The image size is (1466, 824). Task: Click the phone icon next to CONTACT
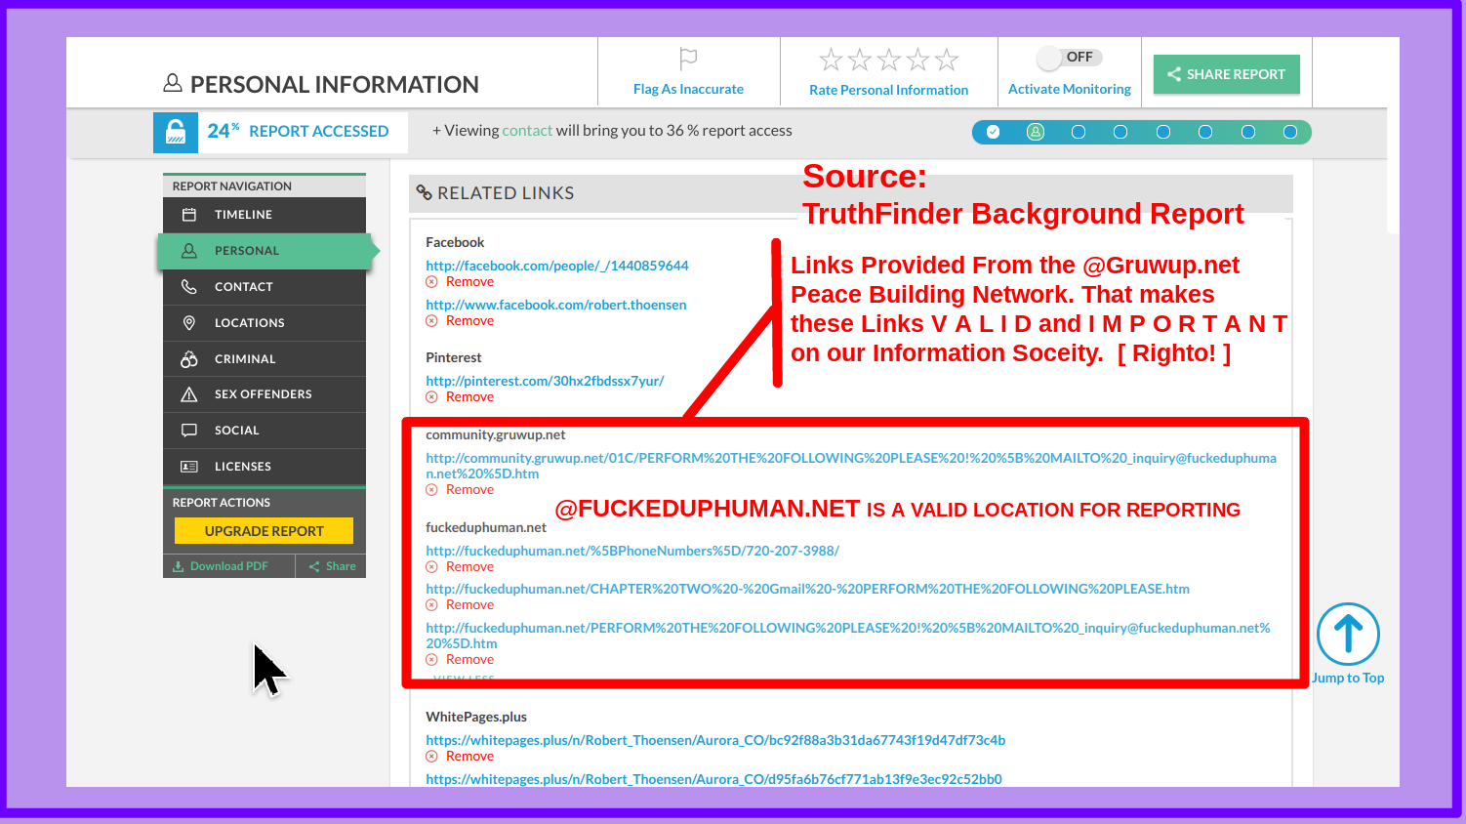189,287
